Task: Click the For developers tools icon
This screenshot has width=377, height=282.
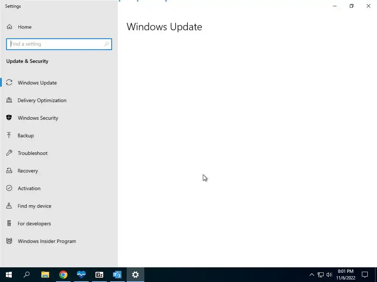Action: point(9,223)
